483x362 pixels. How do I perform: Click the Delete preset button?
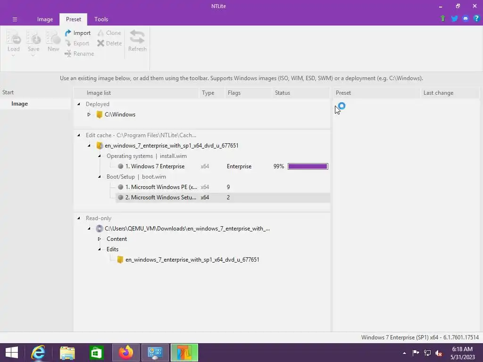point(109,43)
